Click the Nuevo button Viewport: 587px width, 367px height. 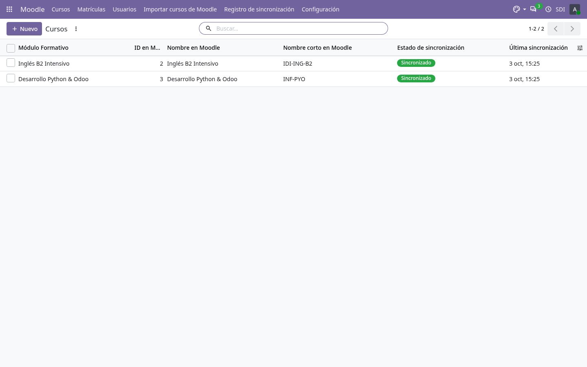click(24, 29)
